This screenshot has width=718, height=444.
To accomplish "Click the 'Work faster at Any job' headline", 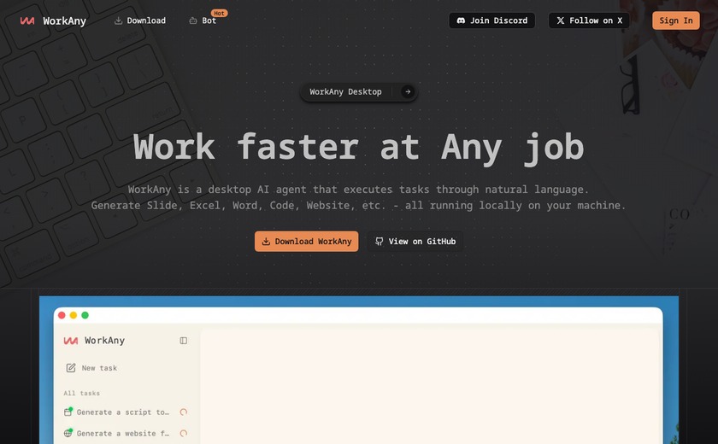I will point(358,148).
